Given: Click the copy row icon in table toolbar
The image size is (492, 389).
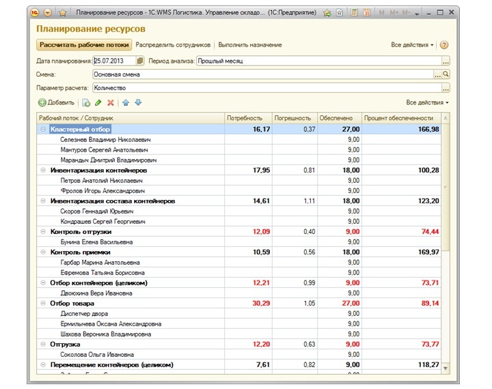Looking at the screenshot, I should pos(86,102).
